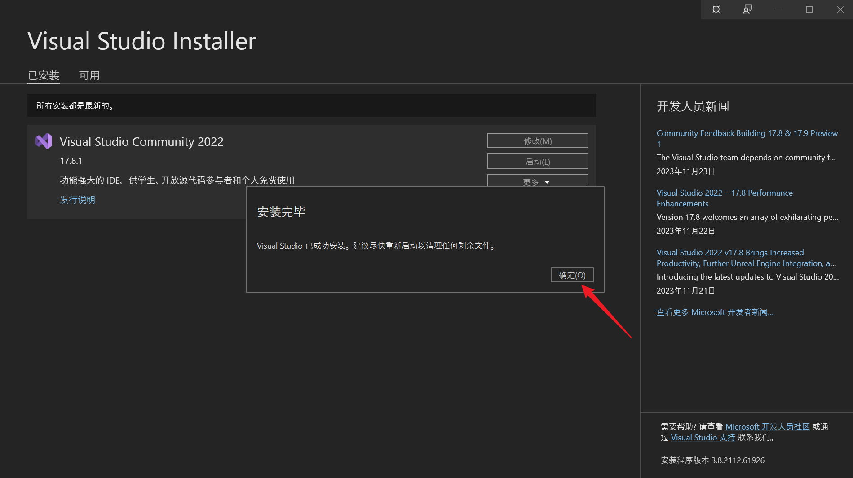Confirm the dialog with 确定(O)
Screen dimensions: 853x478
click(x=571, y=274)
